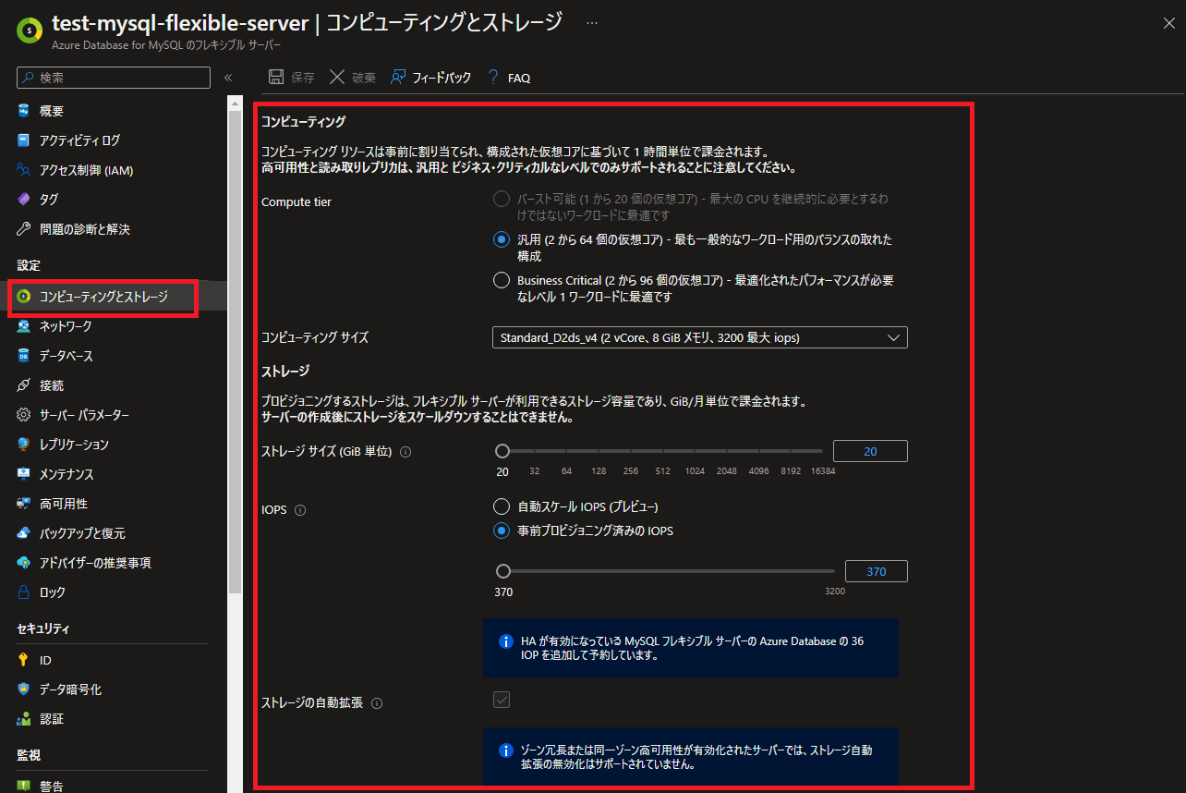Click the 保存 save button

click(291, 78)
